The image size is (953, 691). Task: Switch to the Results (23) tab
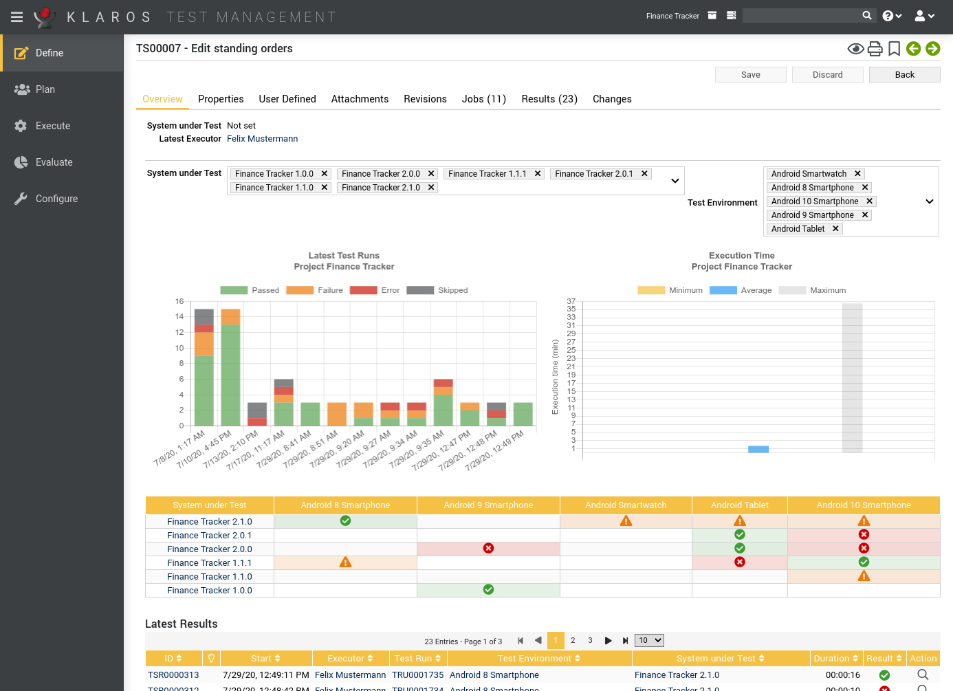click(x=549, y=99)
